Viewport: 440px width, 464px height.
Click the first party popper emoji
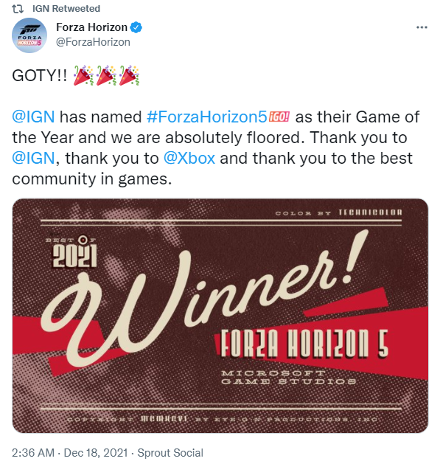(x=83, y=75)
